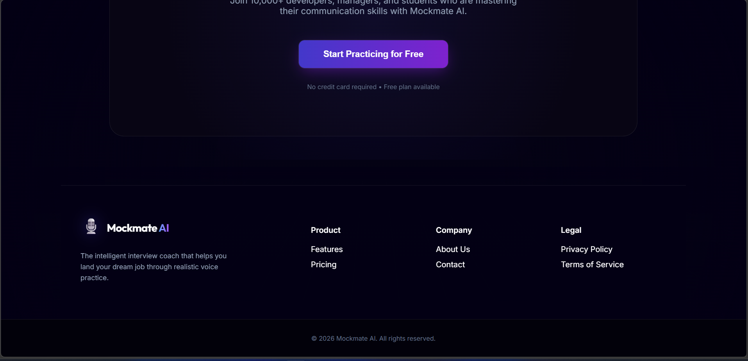Click the Start Practicing for Free button
The height and width of the screenshot is (361, 748).
click(373, 54)
